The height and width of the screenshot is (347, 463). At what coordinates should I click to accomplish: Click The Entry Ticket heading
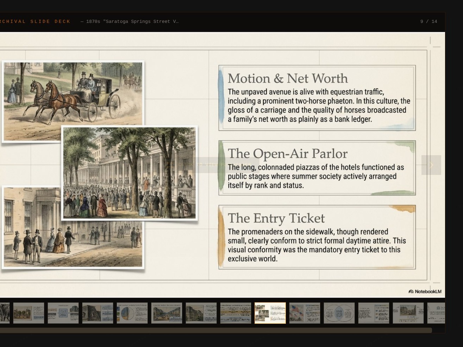(276, 218)
